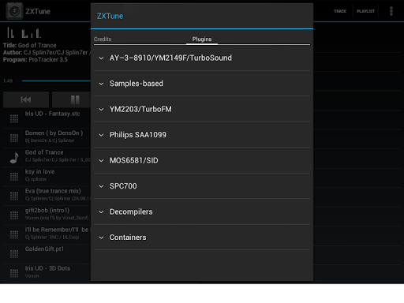This screenshot has width=404, height=303.
Task: Skip to the previous track
Action: click(26, 99)
